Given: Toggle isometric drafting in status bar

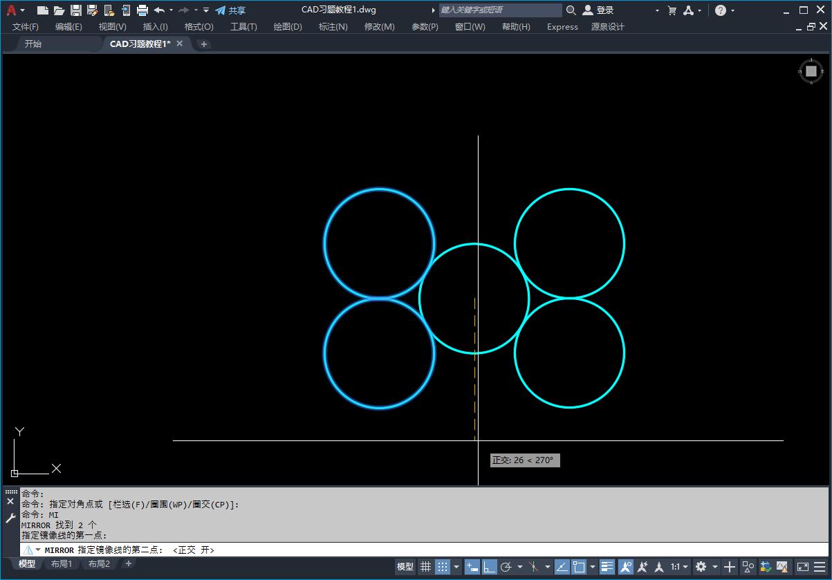Looking at the screenshot, I should [x=533, y=567].
